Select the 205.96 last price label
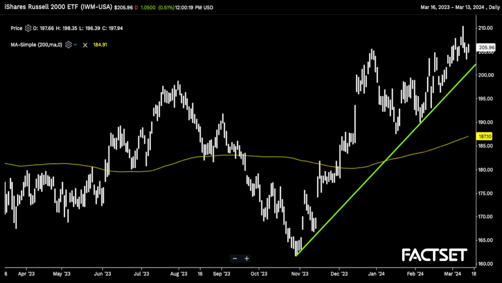Screen dimensions: 502x283 [x=486, y=47]
